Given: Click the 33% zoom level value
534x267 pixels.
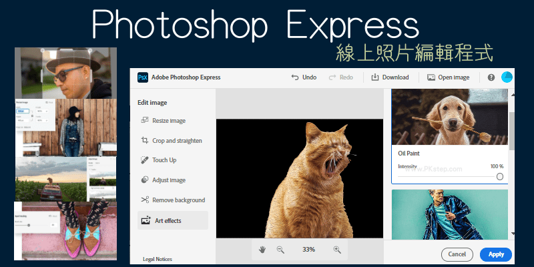Looking at the screenshot, I should coord(308,250).
